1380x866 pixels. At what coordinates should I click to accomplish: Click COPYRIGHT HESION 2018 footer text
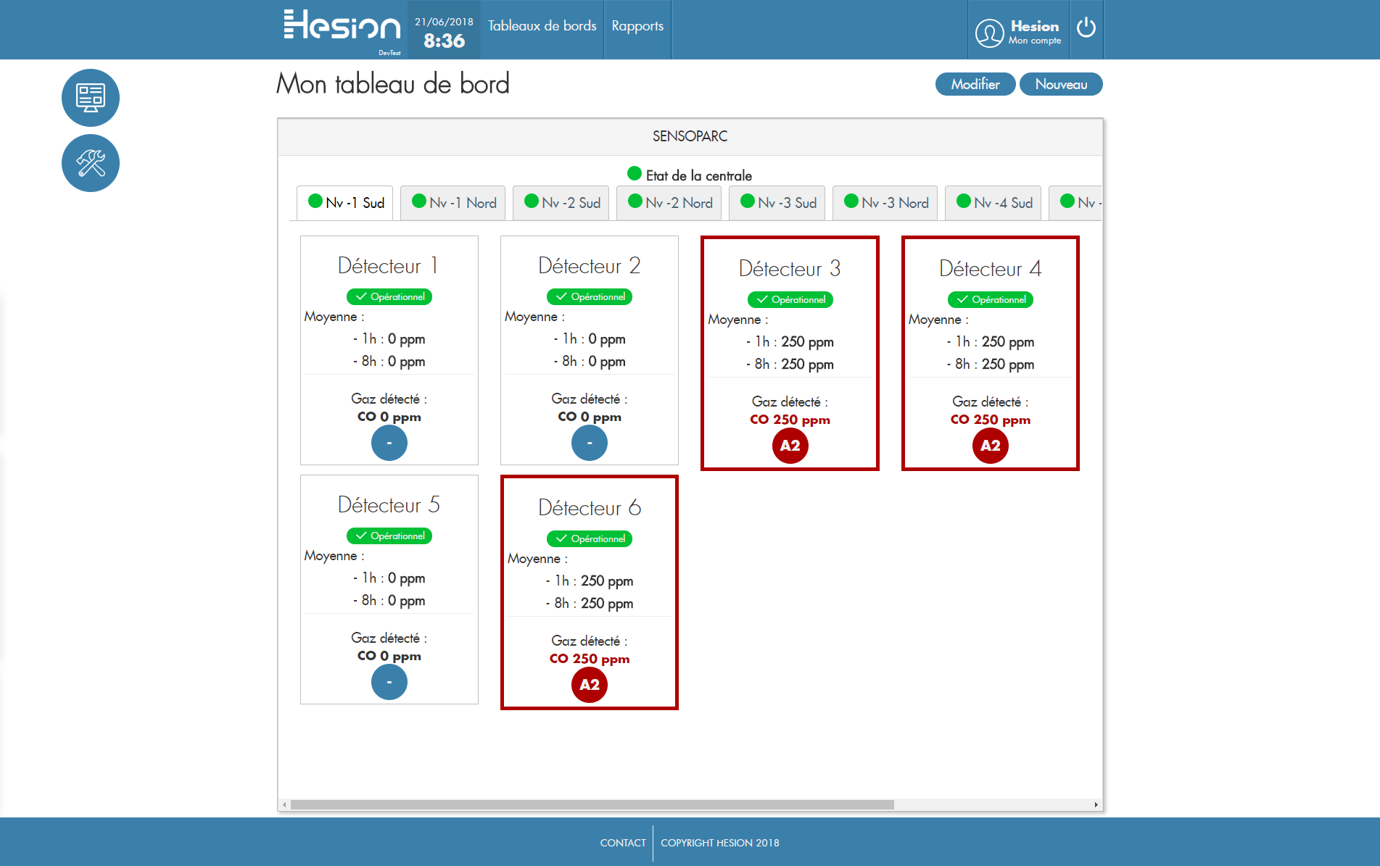(x=720, y=843)
